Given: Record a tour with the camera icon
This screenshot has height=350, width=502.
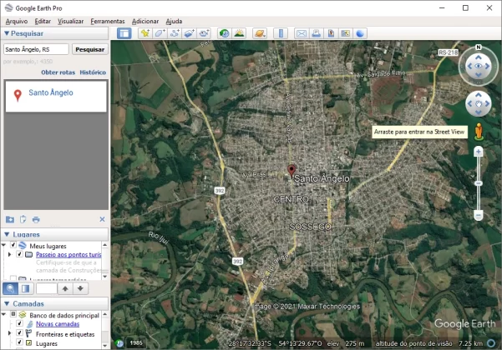Looking at the screenshot, I should tap(204, 33).
